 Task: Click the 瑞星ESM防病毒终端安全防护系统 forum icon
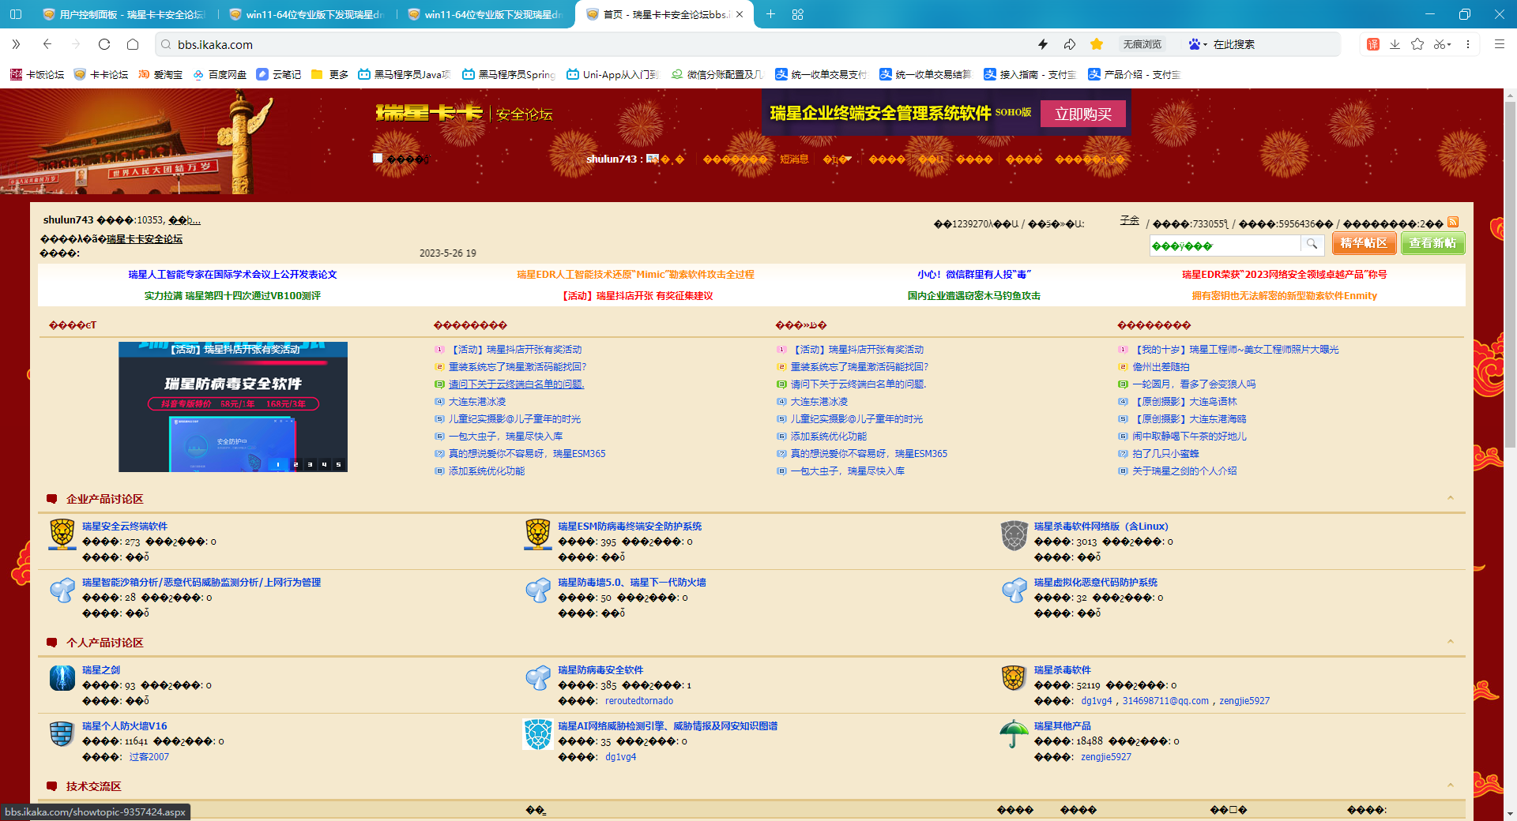pos(538,534)
